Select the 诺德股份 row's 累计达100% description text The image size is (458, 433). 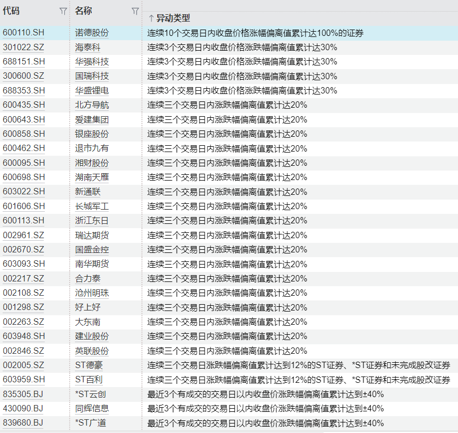click(x=255, y=33)
